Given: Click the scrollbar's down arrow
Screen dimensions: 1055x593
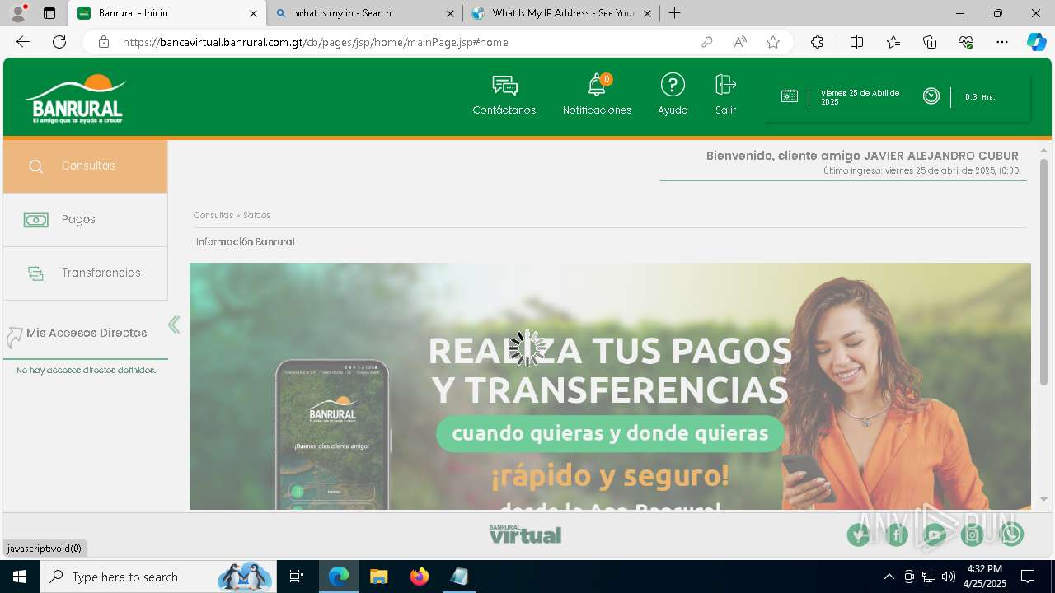Looking at the screenshot, I should tap(1043, 499).
